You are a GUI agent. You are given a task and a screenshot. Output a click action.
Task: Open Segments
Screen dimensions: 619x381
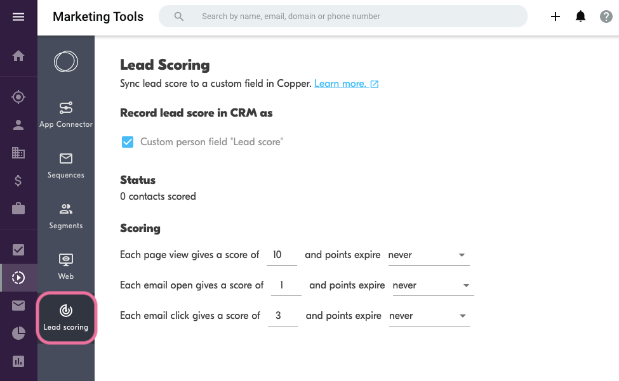[66, 216]
